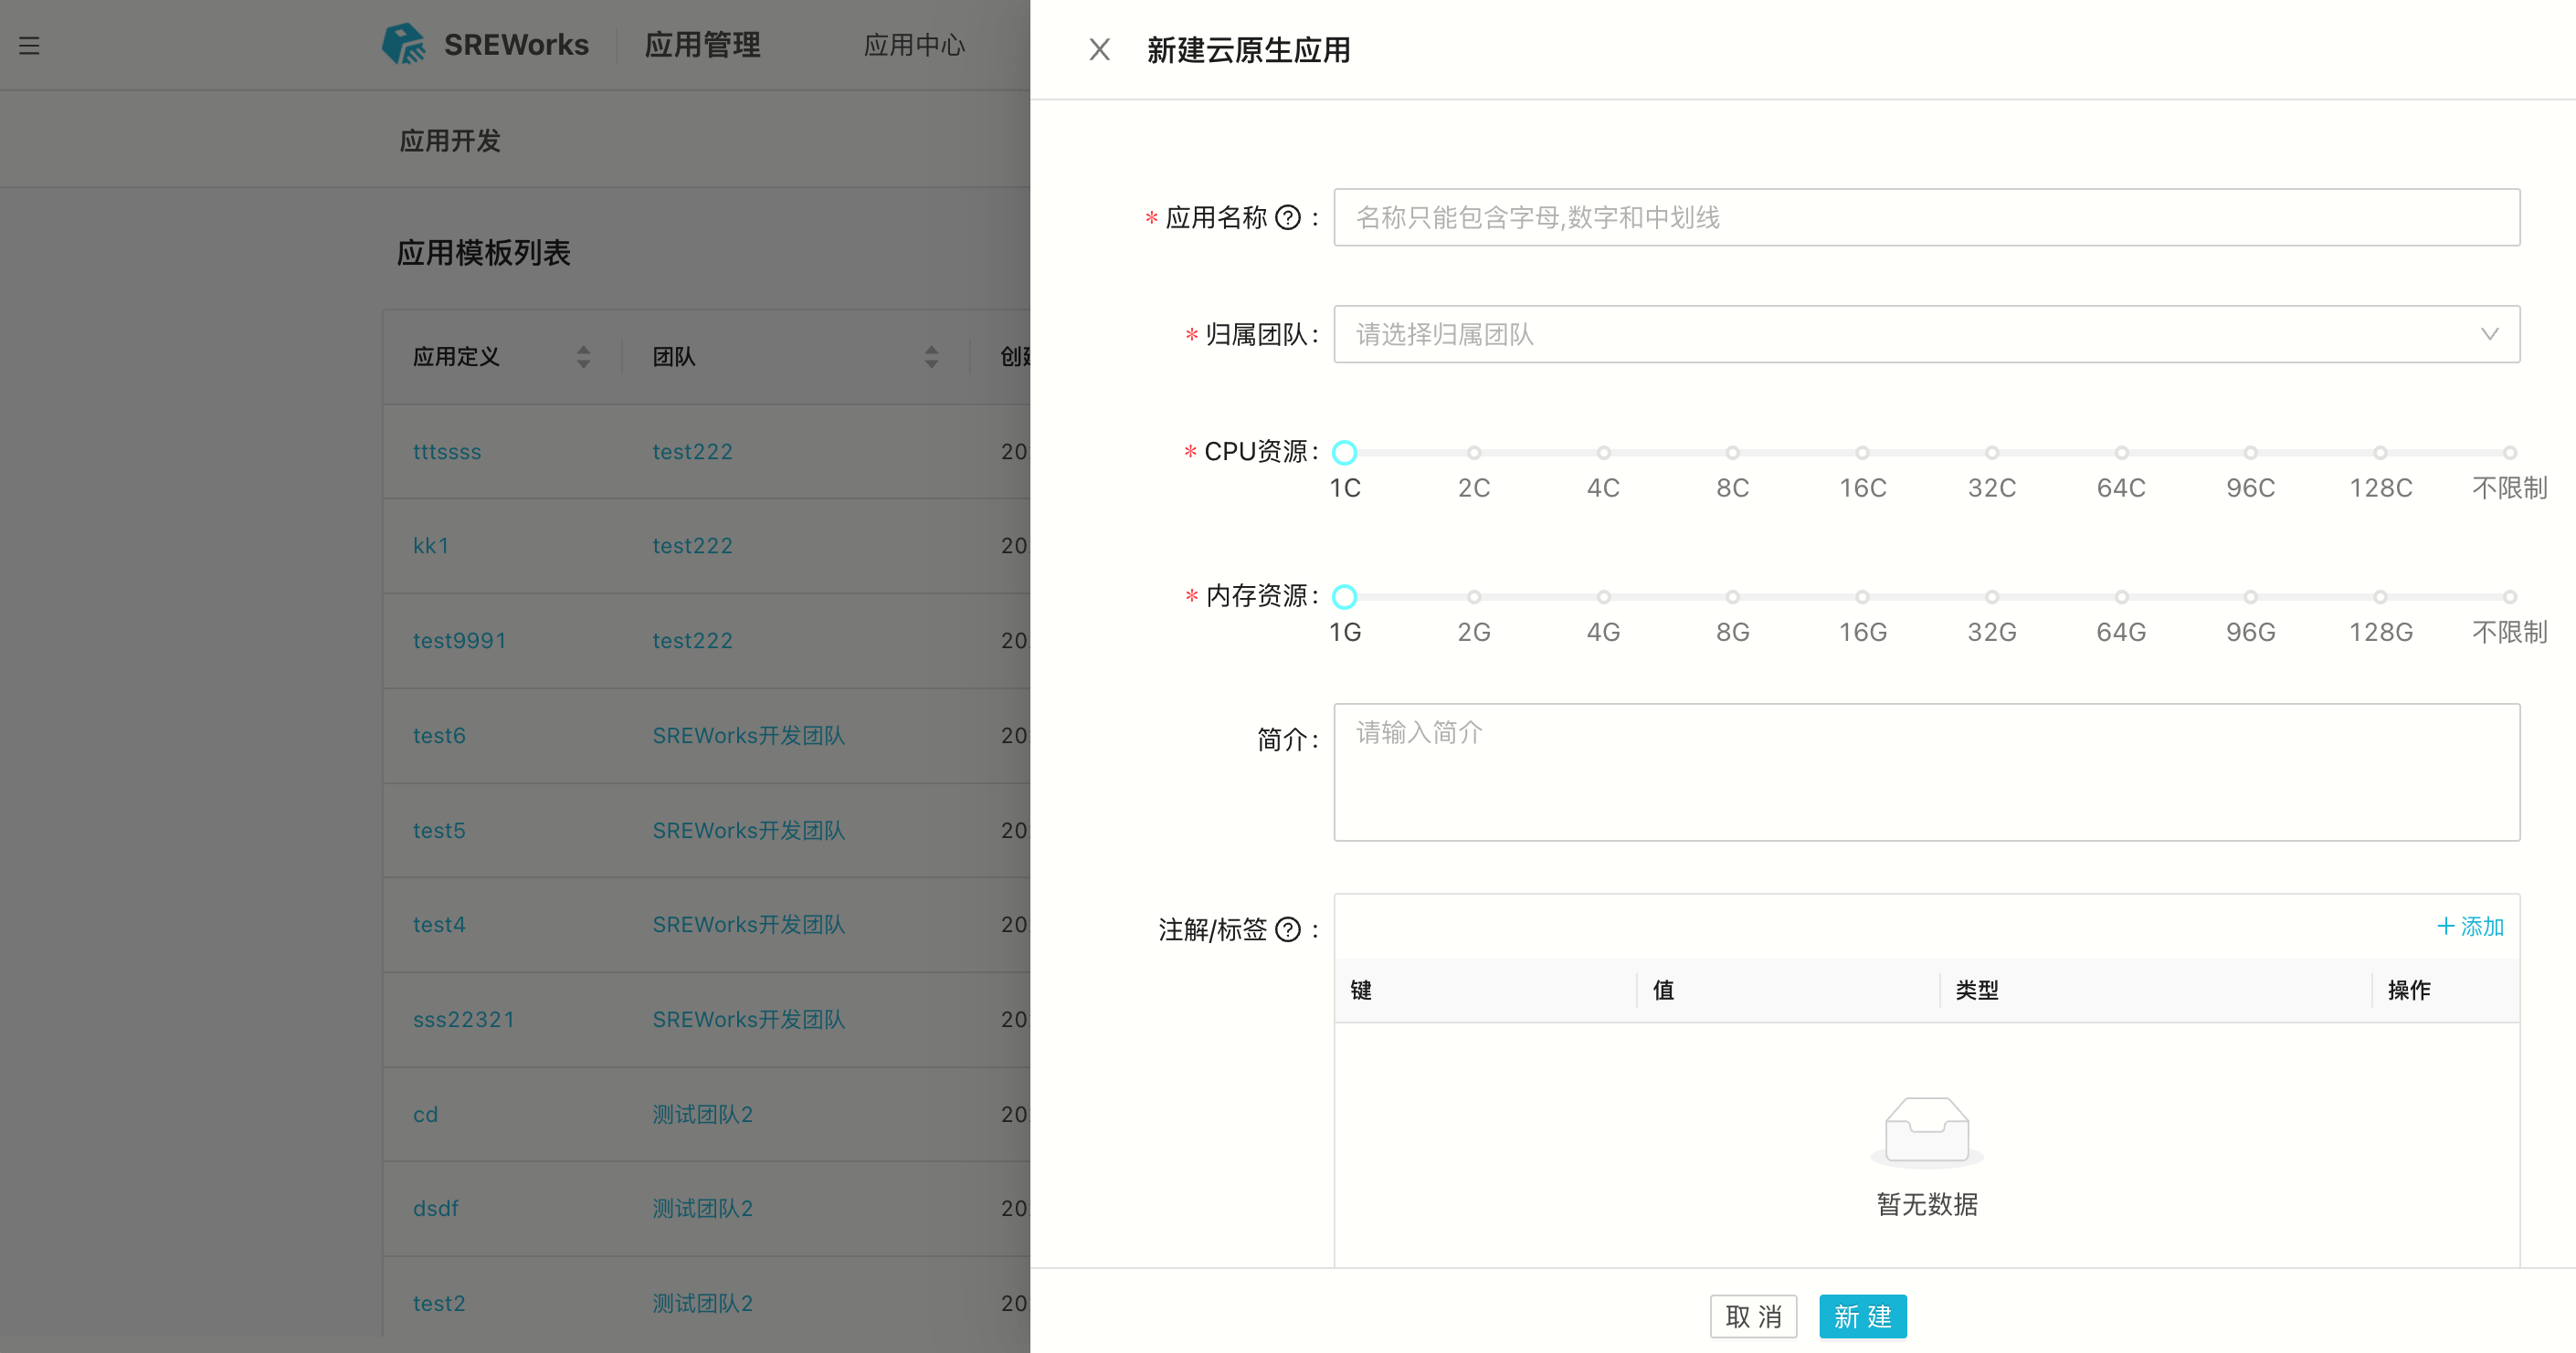Click sort arrows on 团队 column
Image resolution: width=2576 pixels, height=1353 pixels.
point(931,357)
